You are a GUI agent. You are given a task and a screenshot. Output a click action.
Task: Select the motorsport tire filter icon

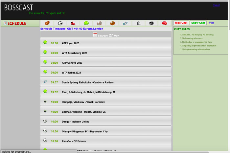point(138,23)
